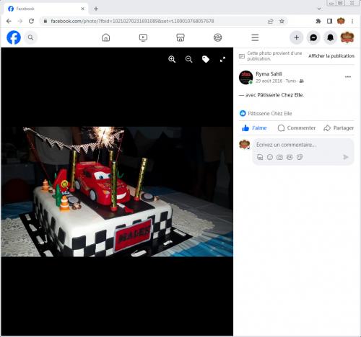
Task: Click the address bar URL
Action: [x=132, y=21]
